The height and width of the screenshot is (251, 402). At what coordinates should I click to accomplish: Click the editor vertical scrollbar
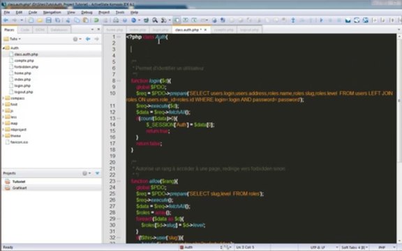click(x=399, y=138)
